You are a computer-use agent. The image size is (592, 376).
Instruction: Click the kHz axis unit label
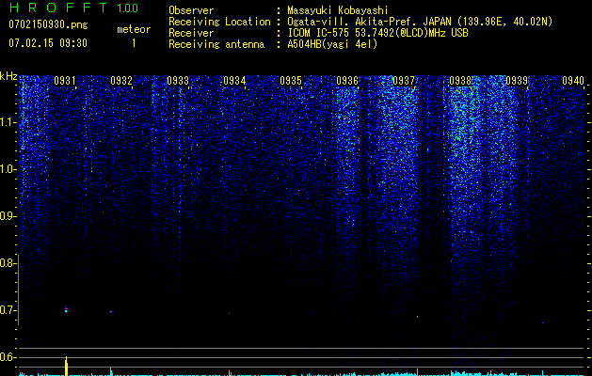8,76
